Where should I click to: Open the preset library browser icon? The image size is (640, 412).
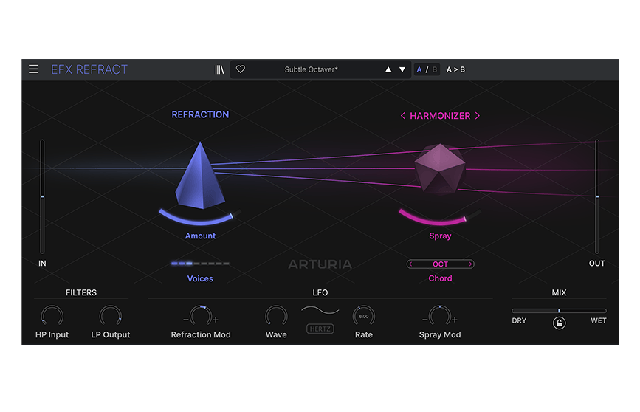[219, 69]
